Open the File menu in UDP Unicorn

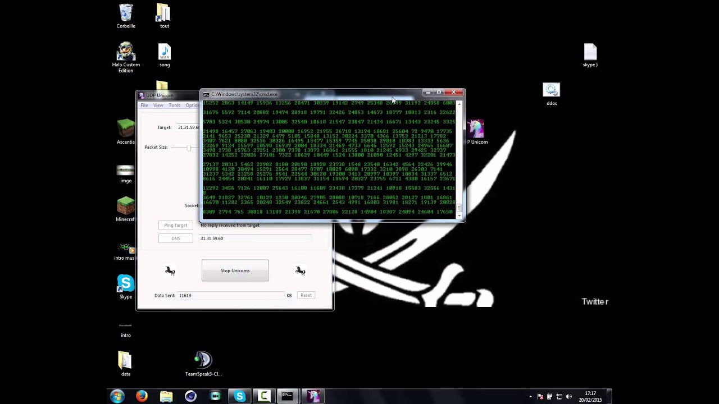click(x=144, y=105)
